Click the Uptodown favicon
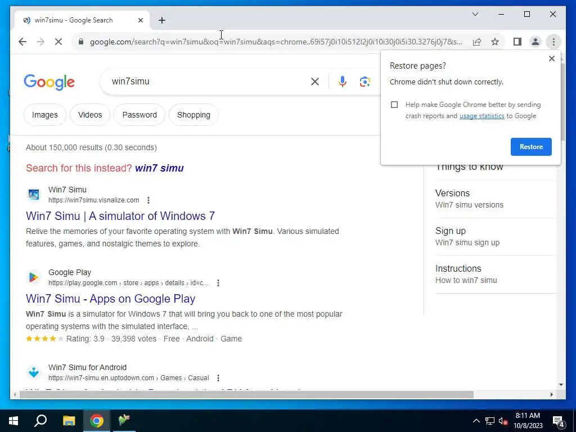Viewport: 576px width, 432px height. pyautogui.click(x=34, y=372)
